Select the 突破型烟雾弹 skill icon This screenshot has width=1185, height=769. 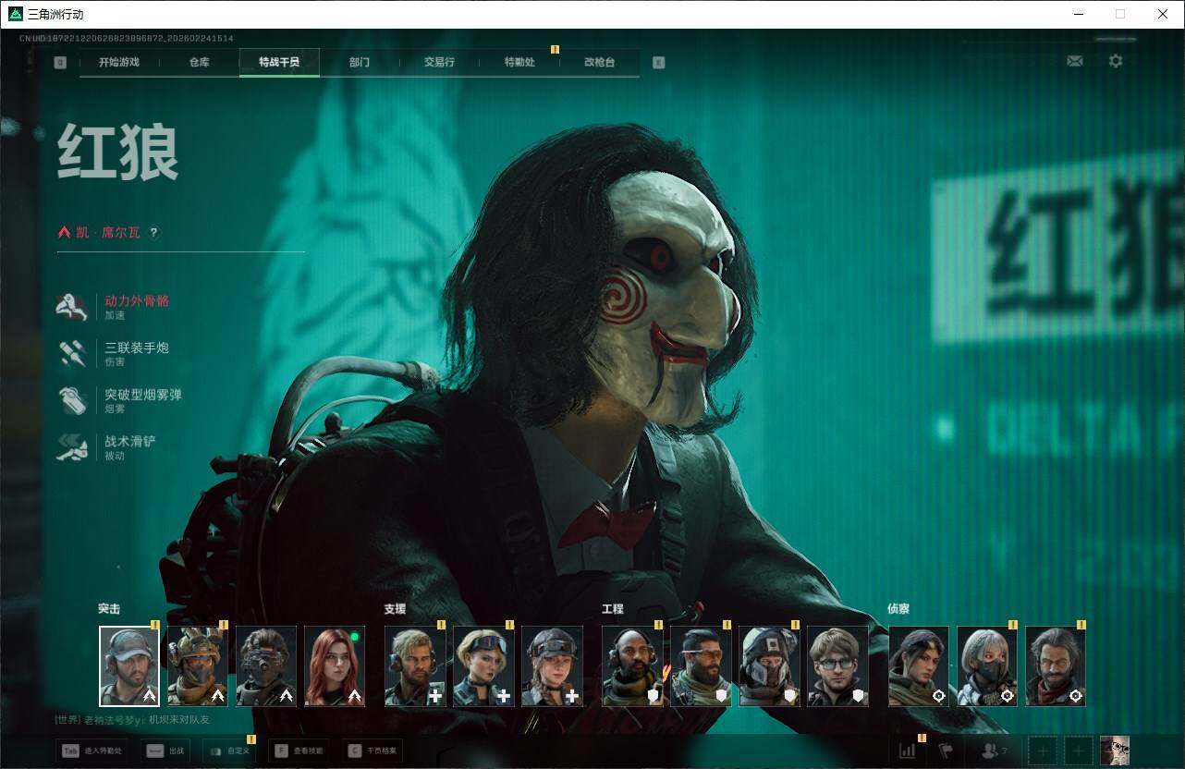(71, 401)
